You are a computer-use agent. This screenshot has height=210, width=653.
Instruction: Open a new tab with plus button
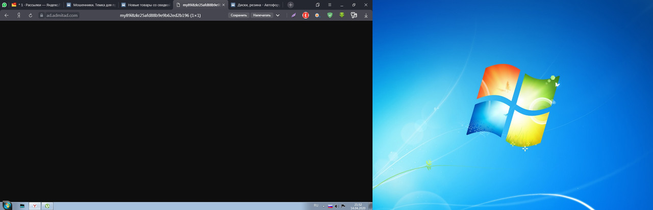[291, 5]
